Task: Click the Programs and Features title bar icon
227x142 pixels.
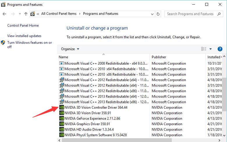Action: 3,5
